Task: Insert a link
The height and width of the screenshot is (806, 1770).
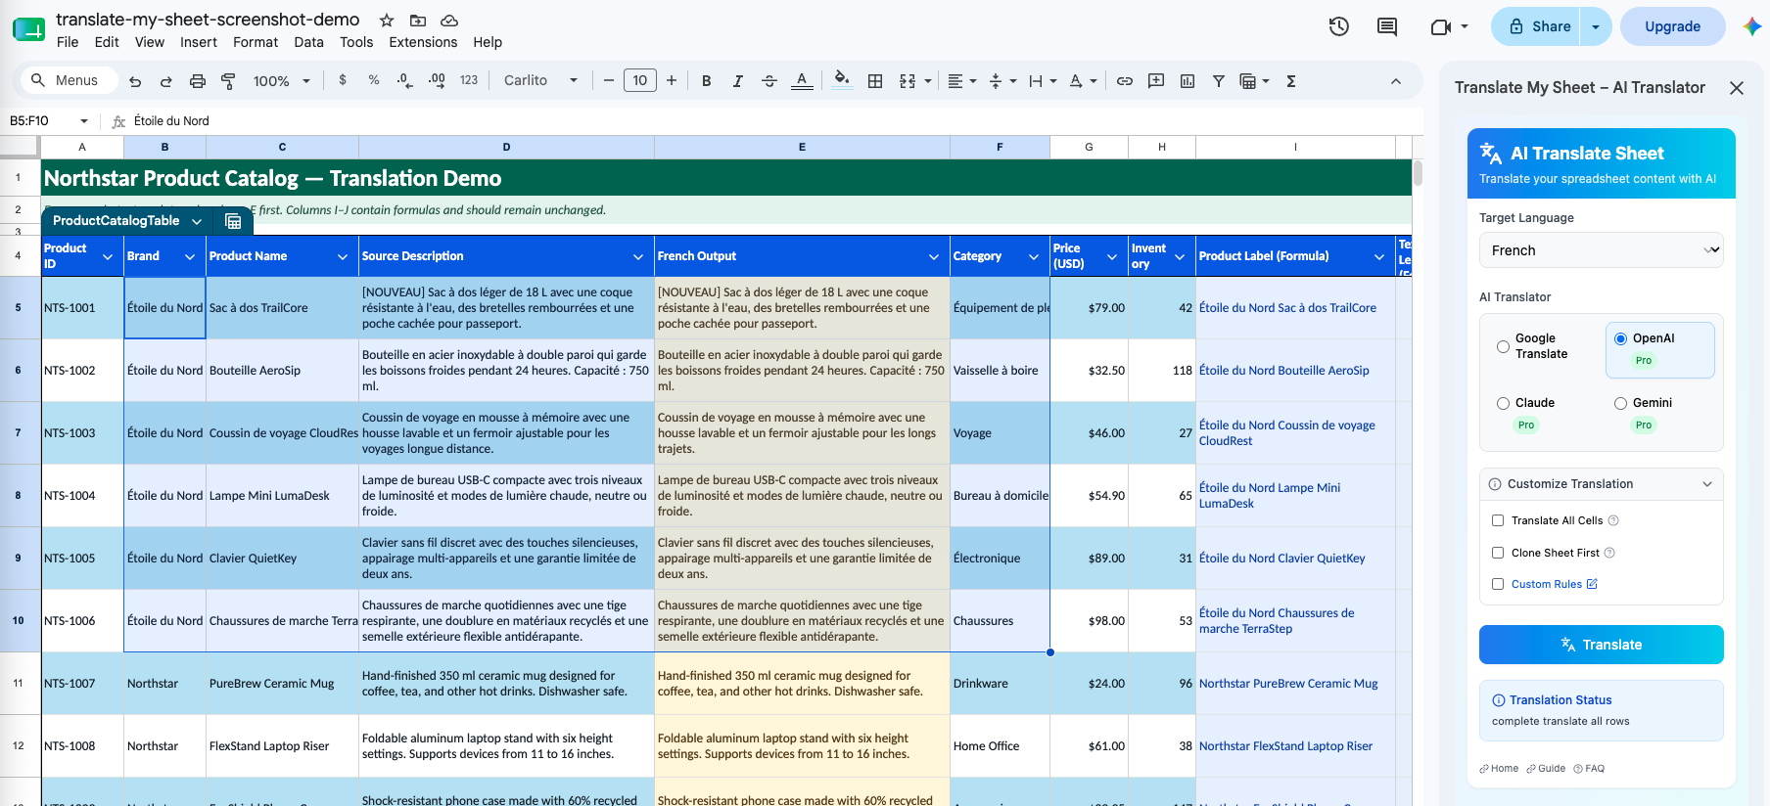Action: click(x=1125, y=81)
